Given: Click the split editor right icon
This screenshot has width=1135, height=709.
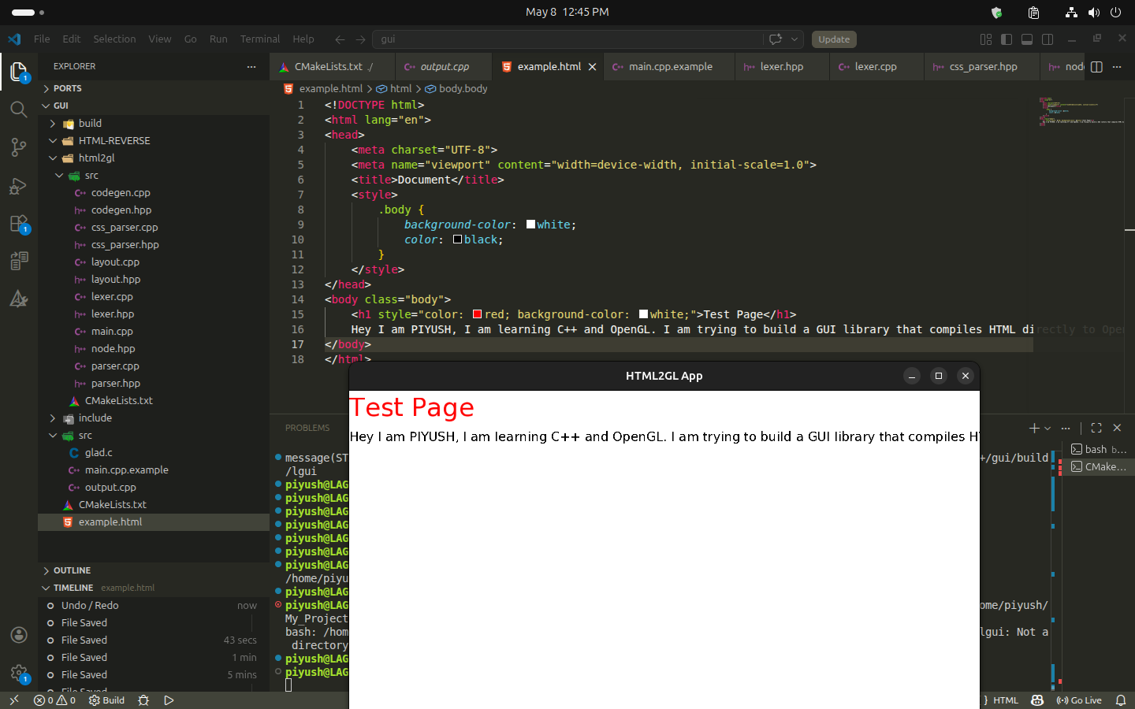Looking at the screenshot, I should (1096, 67).
